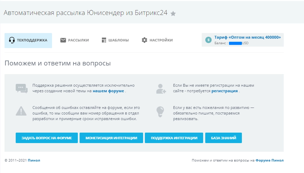Click the gear icon for Настройки
The width and height of the screenshot is (304, 173).
click(144, 40)
